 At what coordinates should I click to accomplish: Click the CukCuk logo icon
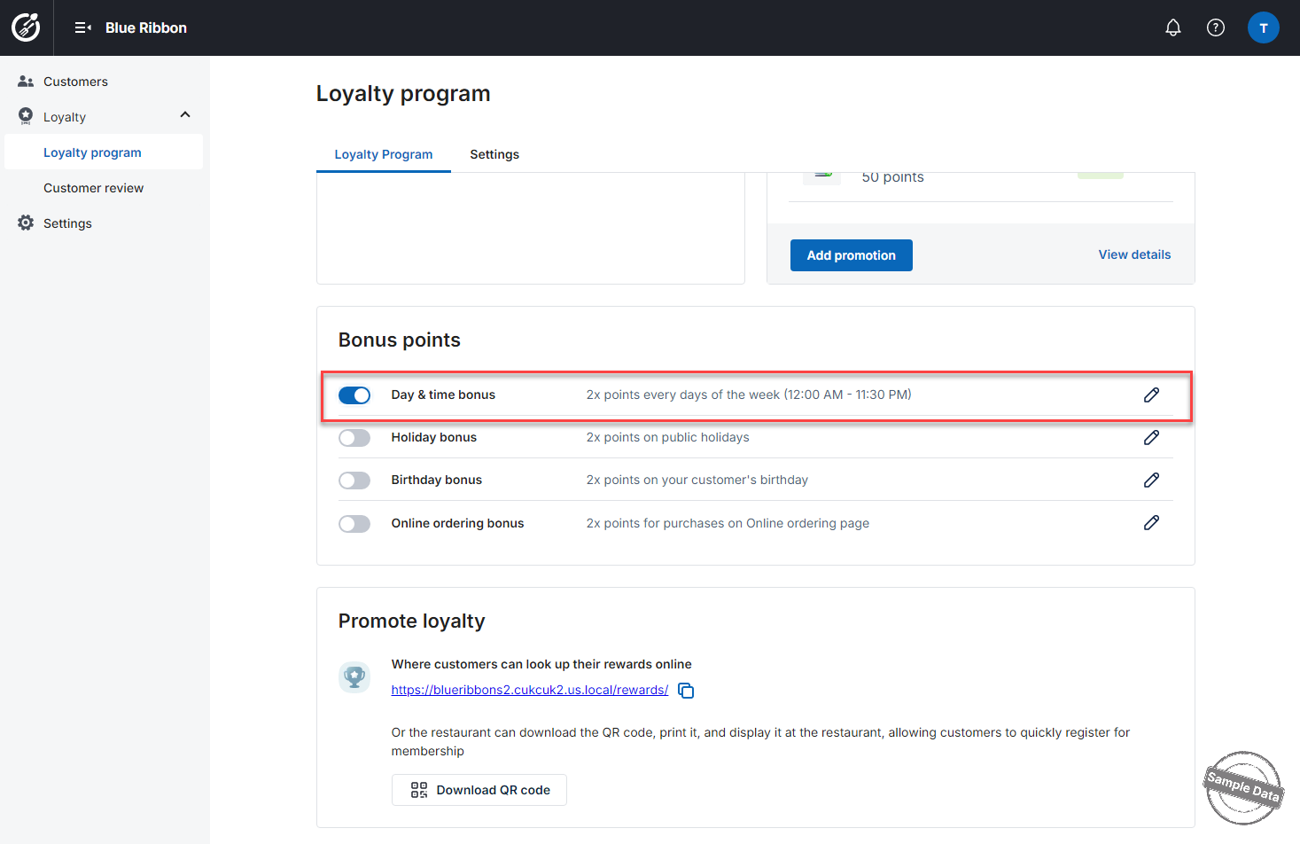(x=26, y=27)
